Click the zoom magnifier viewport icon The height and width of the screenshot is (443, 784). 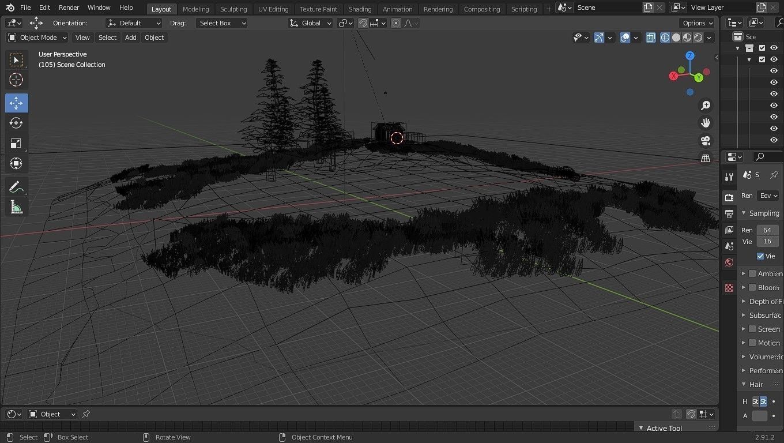pyautogui.click(x=706, y=106)
